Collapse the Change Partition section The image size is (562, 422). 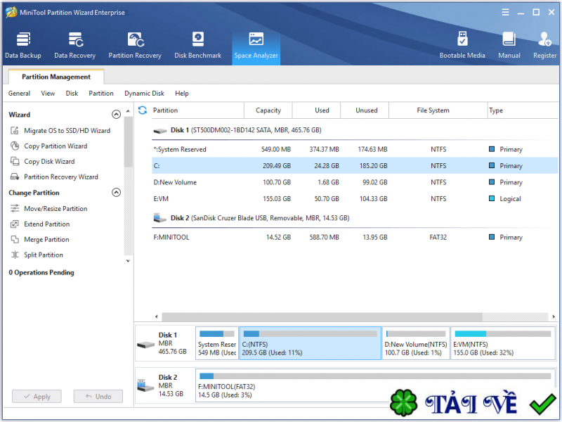(116, 192)
